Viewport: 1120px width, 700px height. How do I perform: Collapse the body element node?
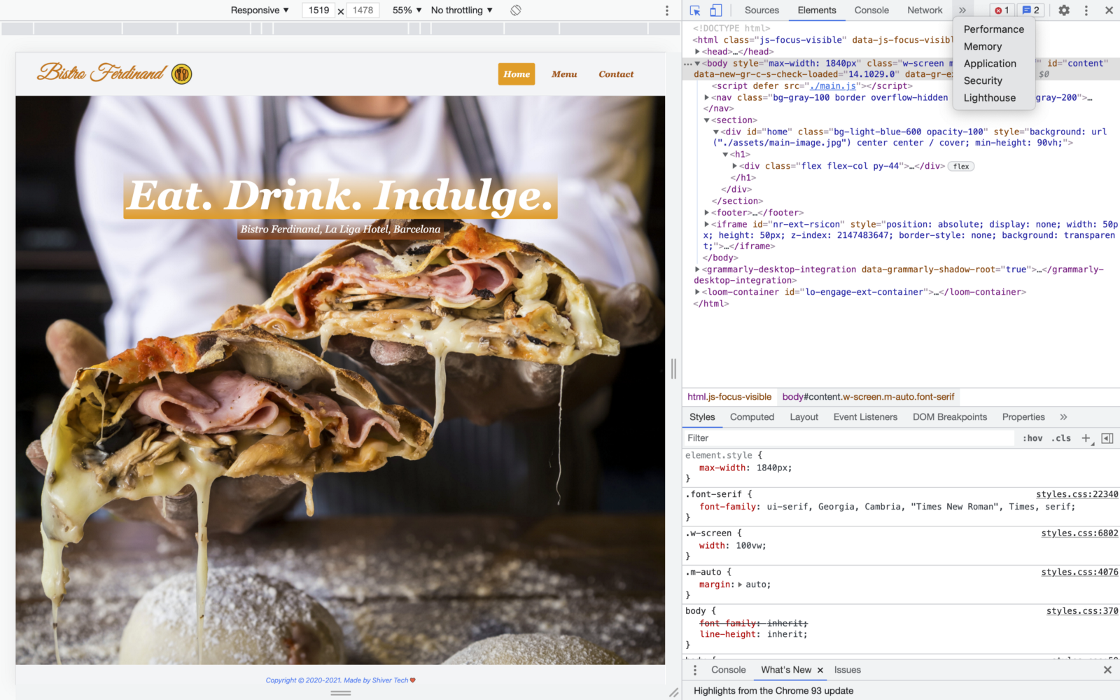click(x=697, y=63)
